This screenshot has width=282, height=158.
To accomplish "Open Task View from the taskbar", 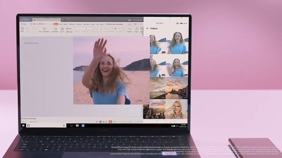I will [x=71, y=126].
